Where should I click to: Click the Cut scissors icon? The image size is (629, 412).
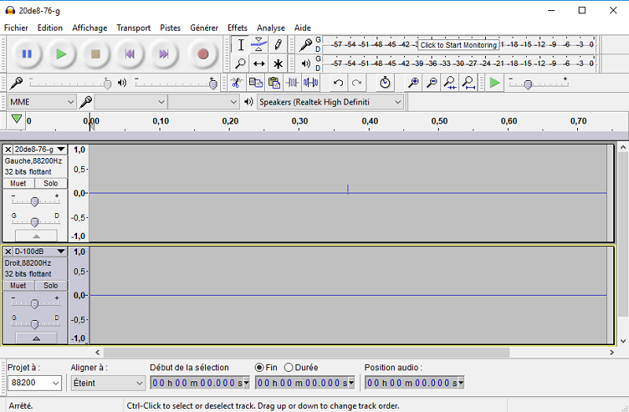(237, 83)
